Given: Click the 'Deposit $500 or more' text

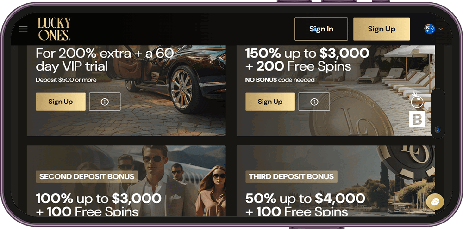Looking at the screenshot, I should (66, 80).
